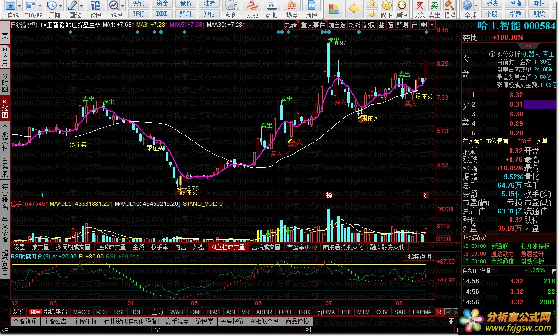Viewport: 559px width, 336px height.
Task: Collapse the red chevron above sell panel
Action: (x=528, y=46)
